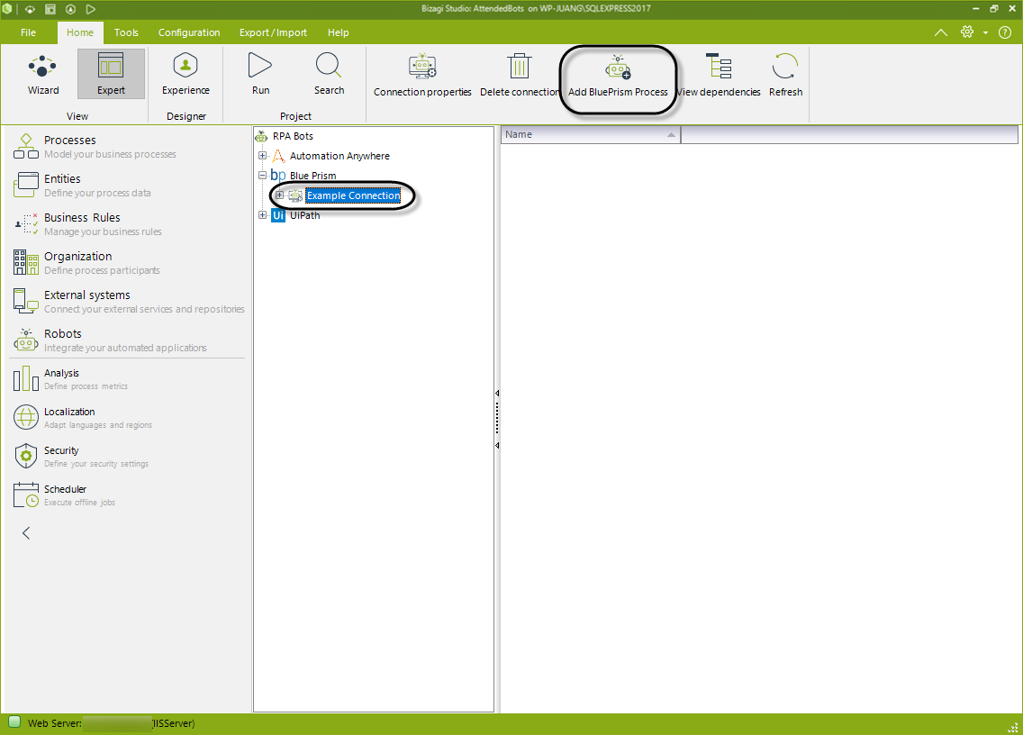Open the Processes module
The image size is (1023, 735).
point(128,146)
